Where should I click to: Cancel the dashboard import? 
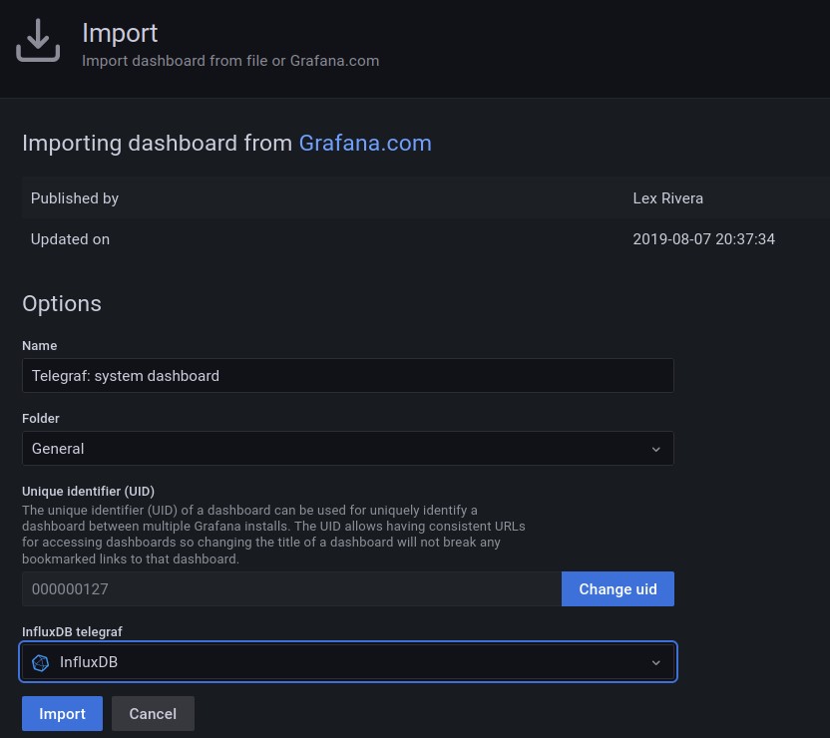coord(153,714)
